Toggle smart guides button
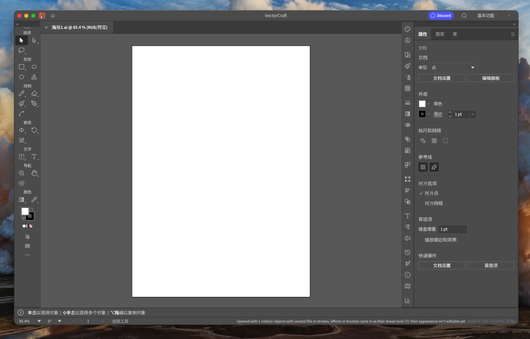This screenshot has height=339, width=530. (434, 167)
